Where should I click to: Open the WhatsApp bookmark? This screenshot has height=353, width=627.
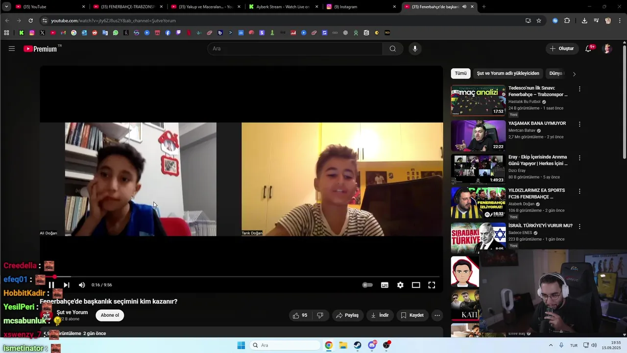[116, 33]
